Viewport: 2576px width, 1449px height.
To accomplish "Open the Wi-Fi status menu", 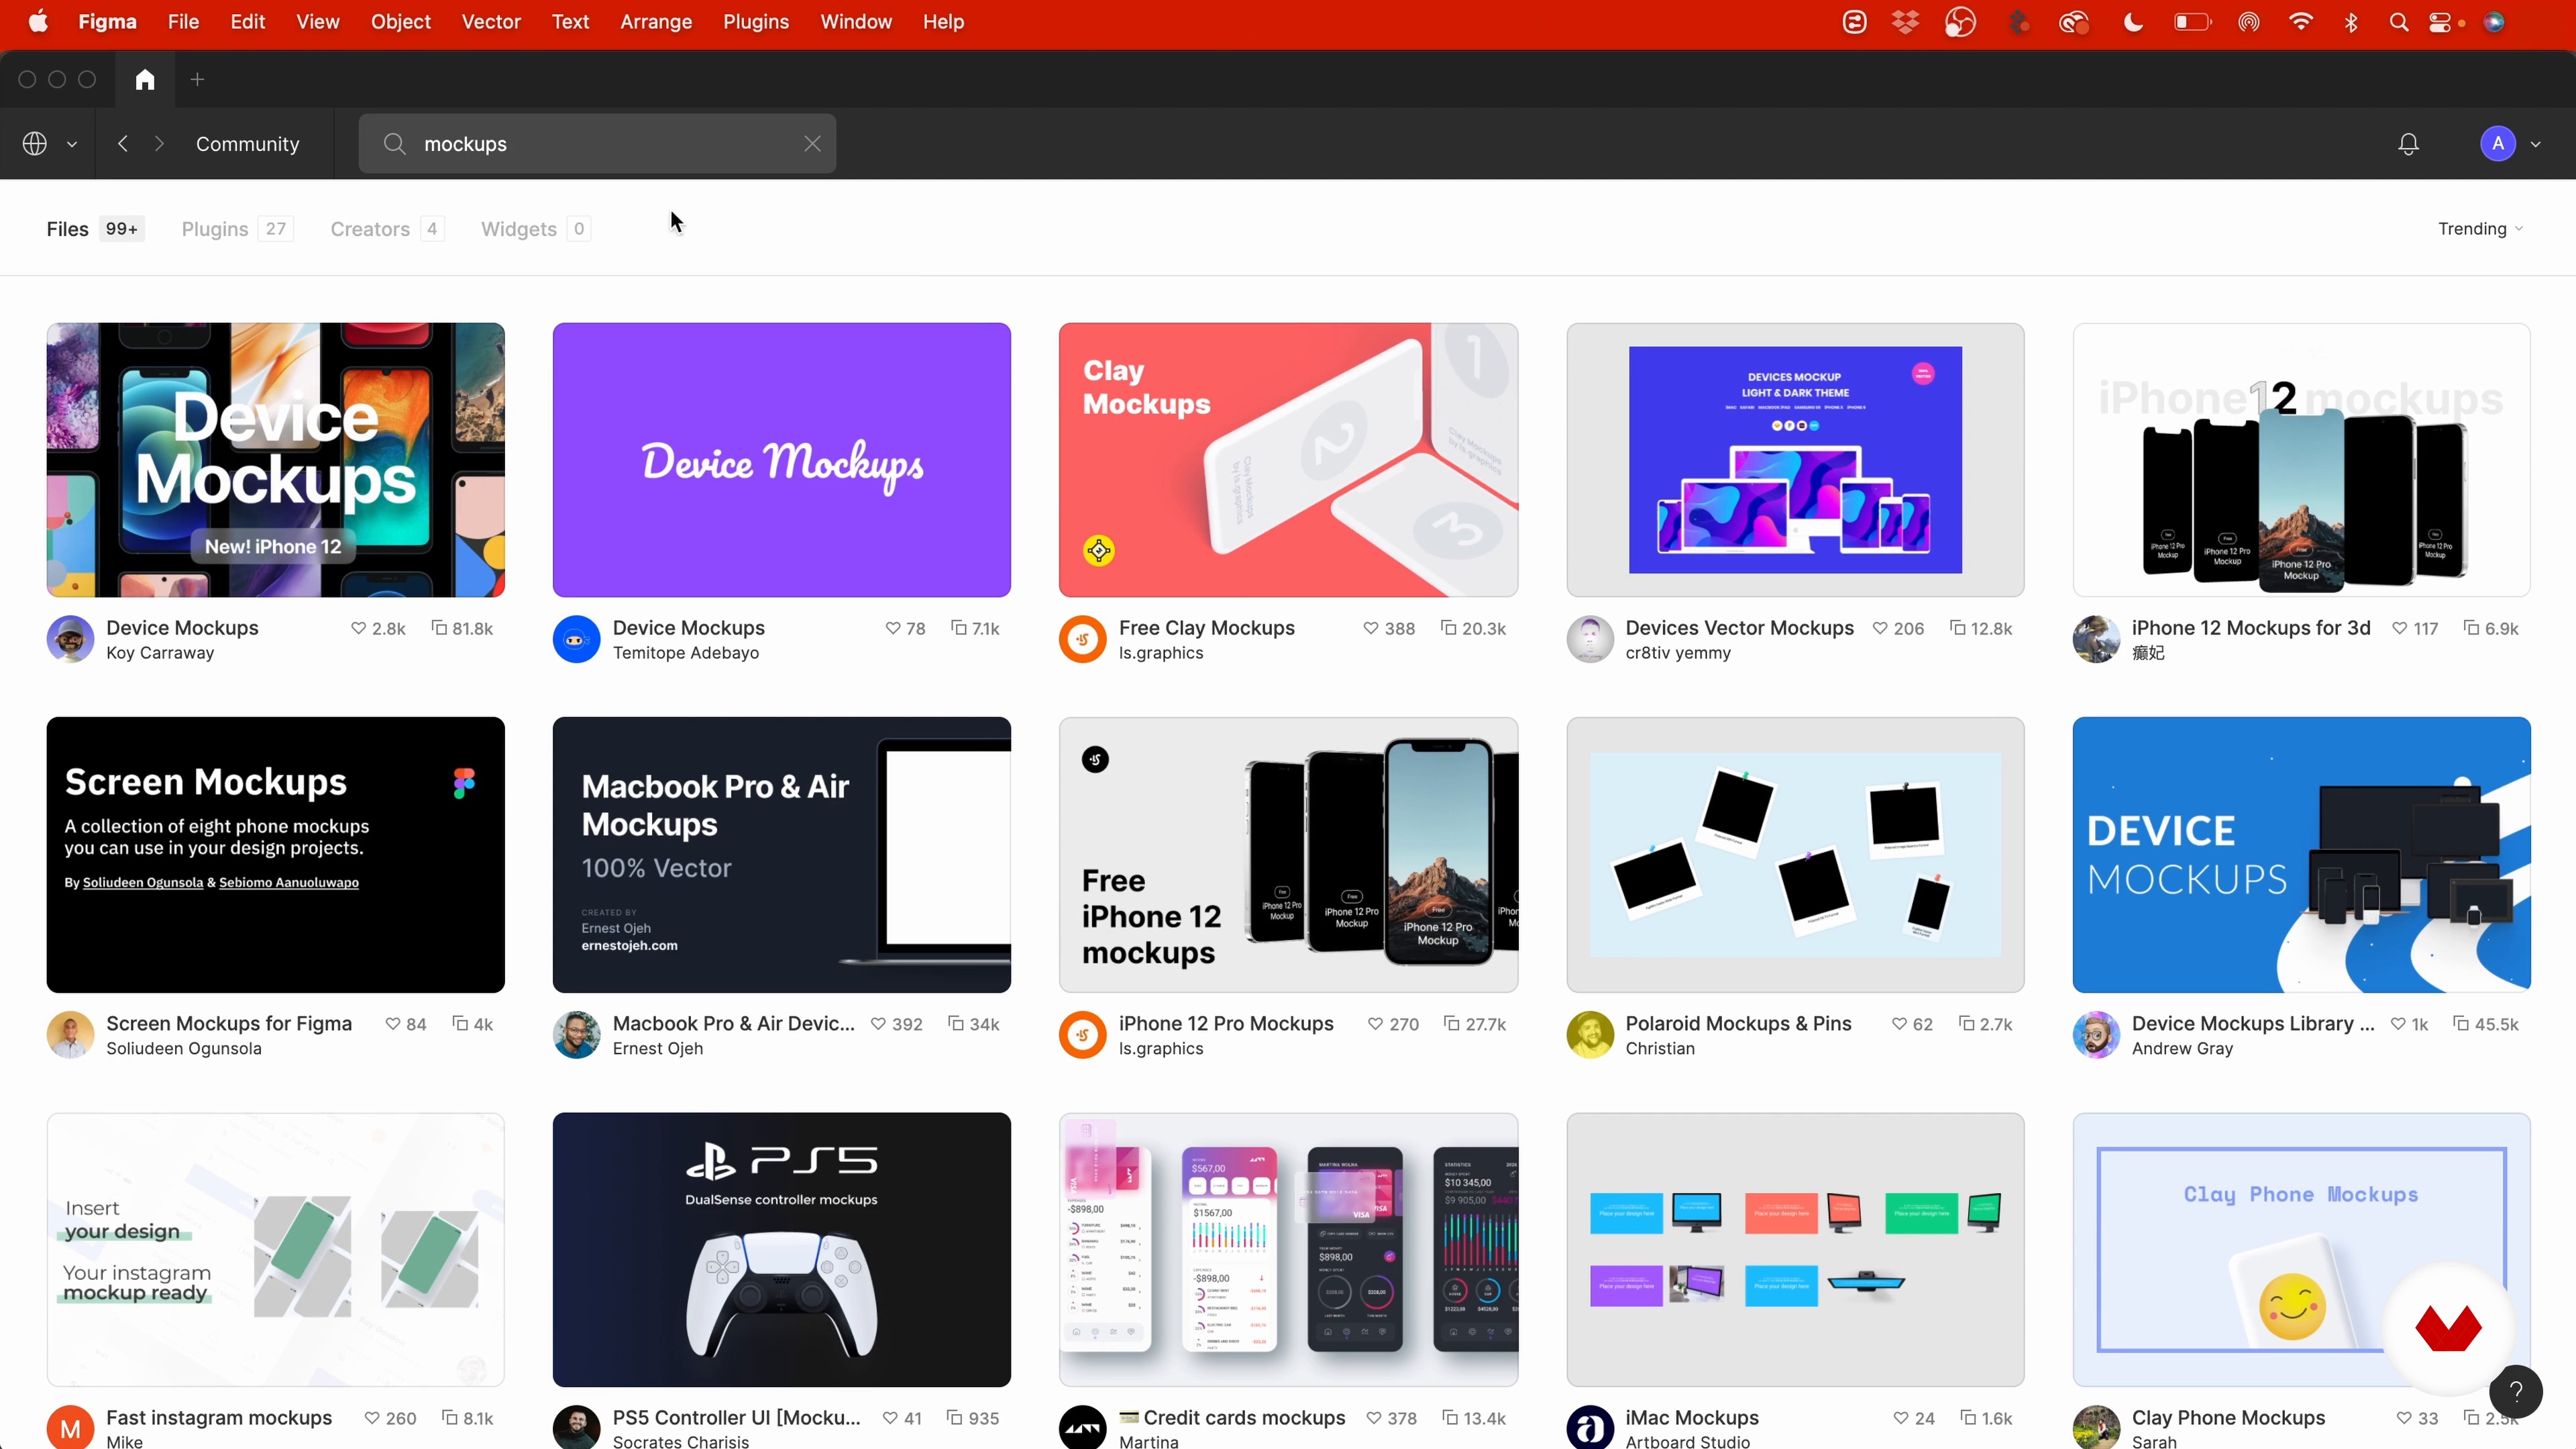I will 2300,22.
